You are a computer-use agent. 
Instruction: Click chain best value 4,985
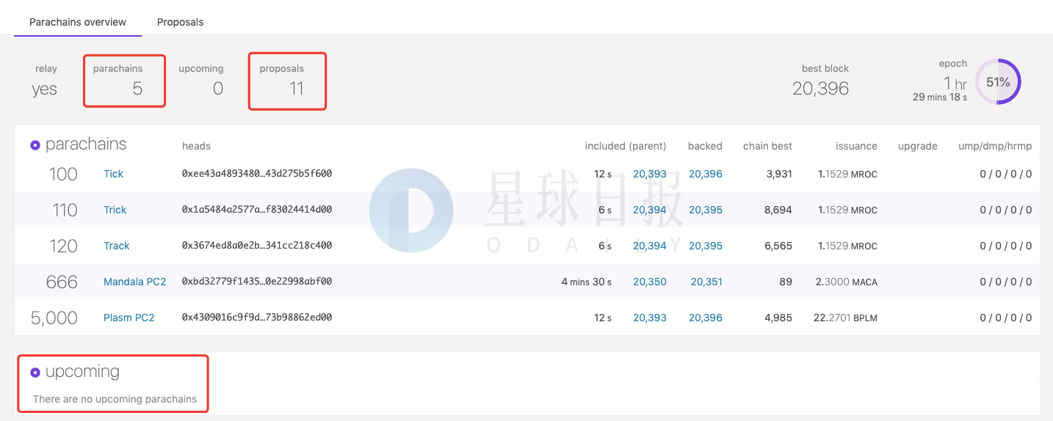tap(778, 318)
